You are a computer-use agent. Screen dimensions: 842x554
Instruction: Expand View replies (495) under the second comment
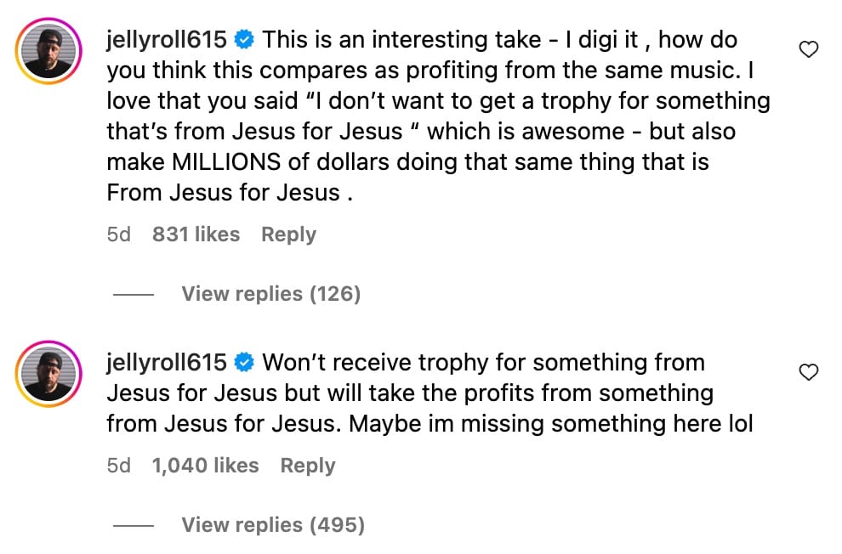pos(272,525)
